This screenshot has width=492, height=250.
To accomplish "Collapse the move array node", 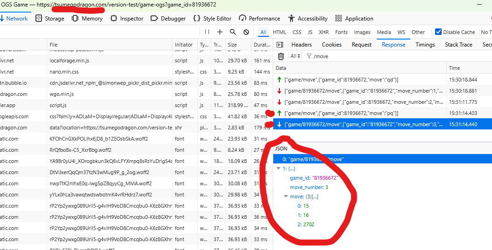I will (286, 196).
